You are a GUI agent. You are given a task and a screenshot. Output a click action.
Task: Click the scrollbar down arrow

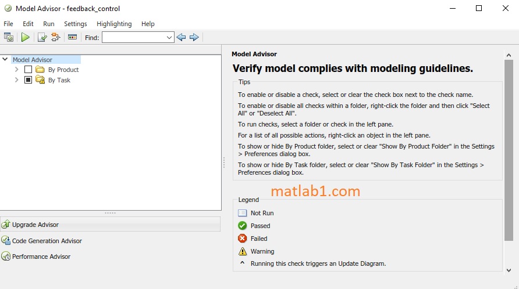tap(509, 270)
